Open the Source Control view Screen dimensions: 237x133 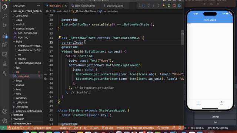[x=5, y=26]
